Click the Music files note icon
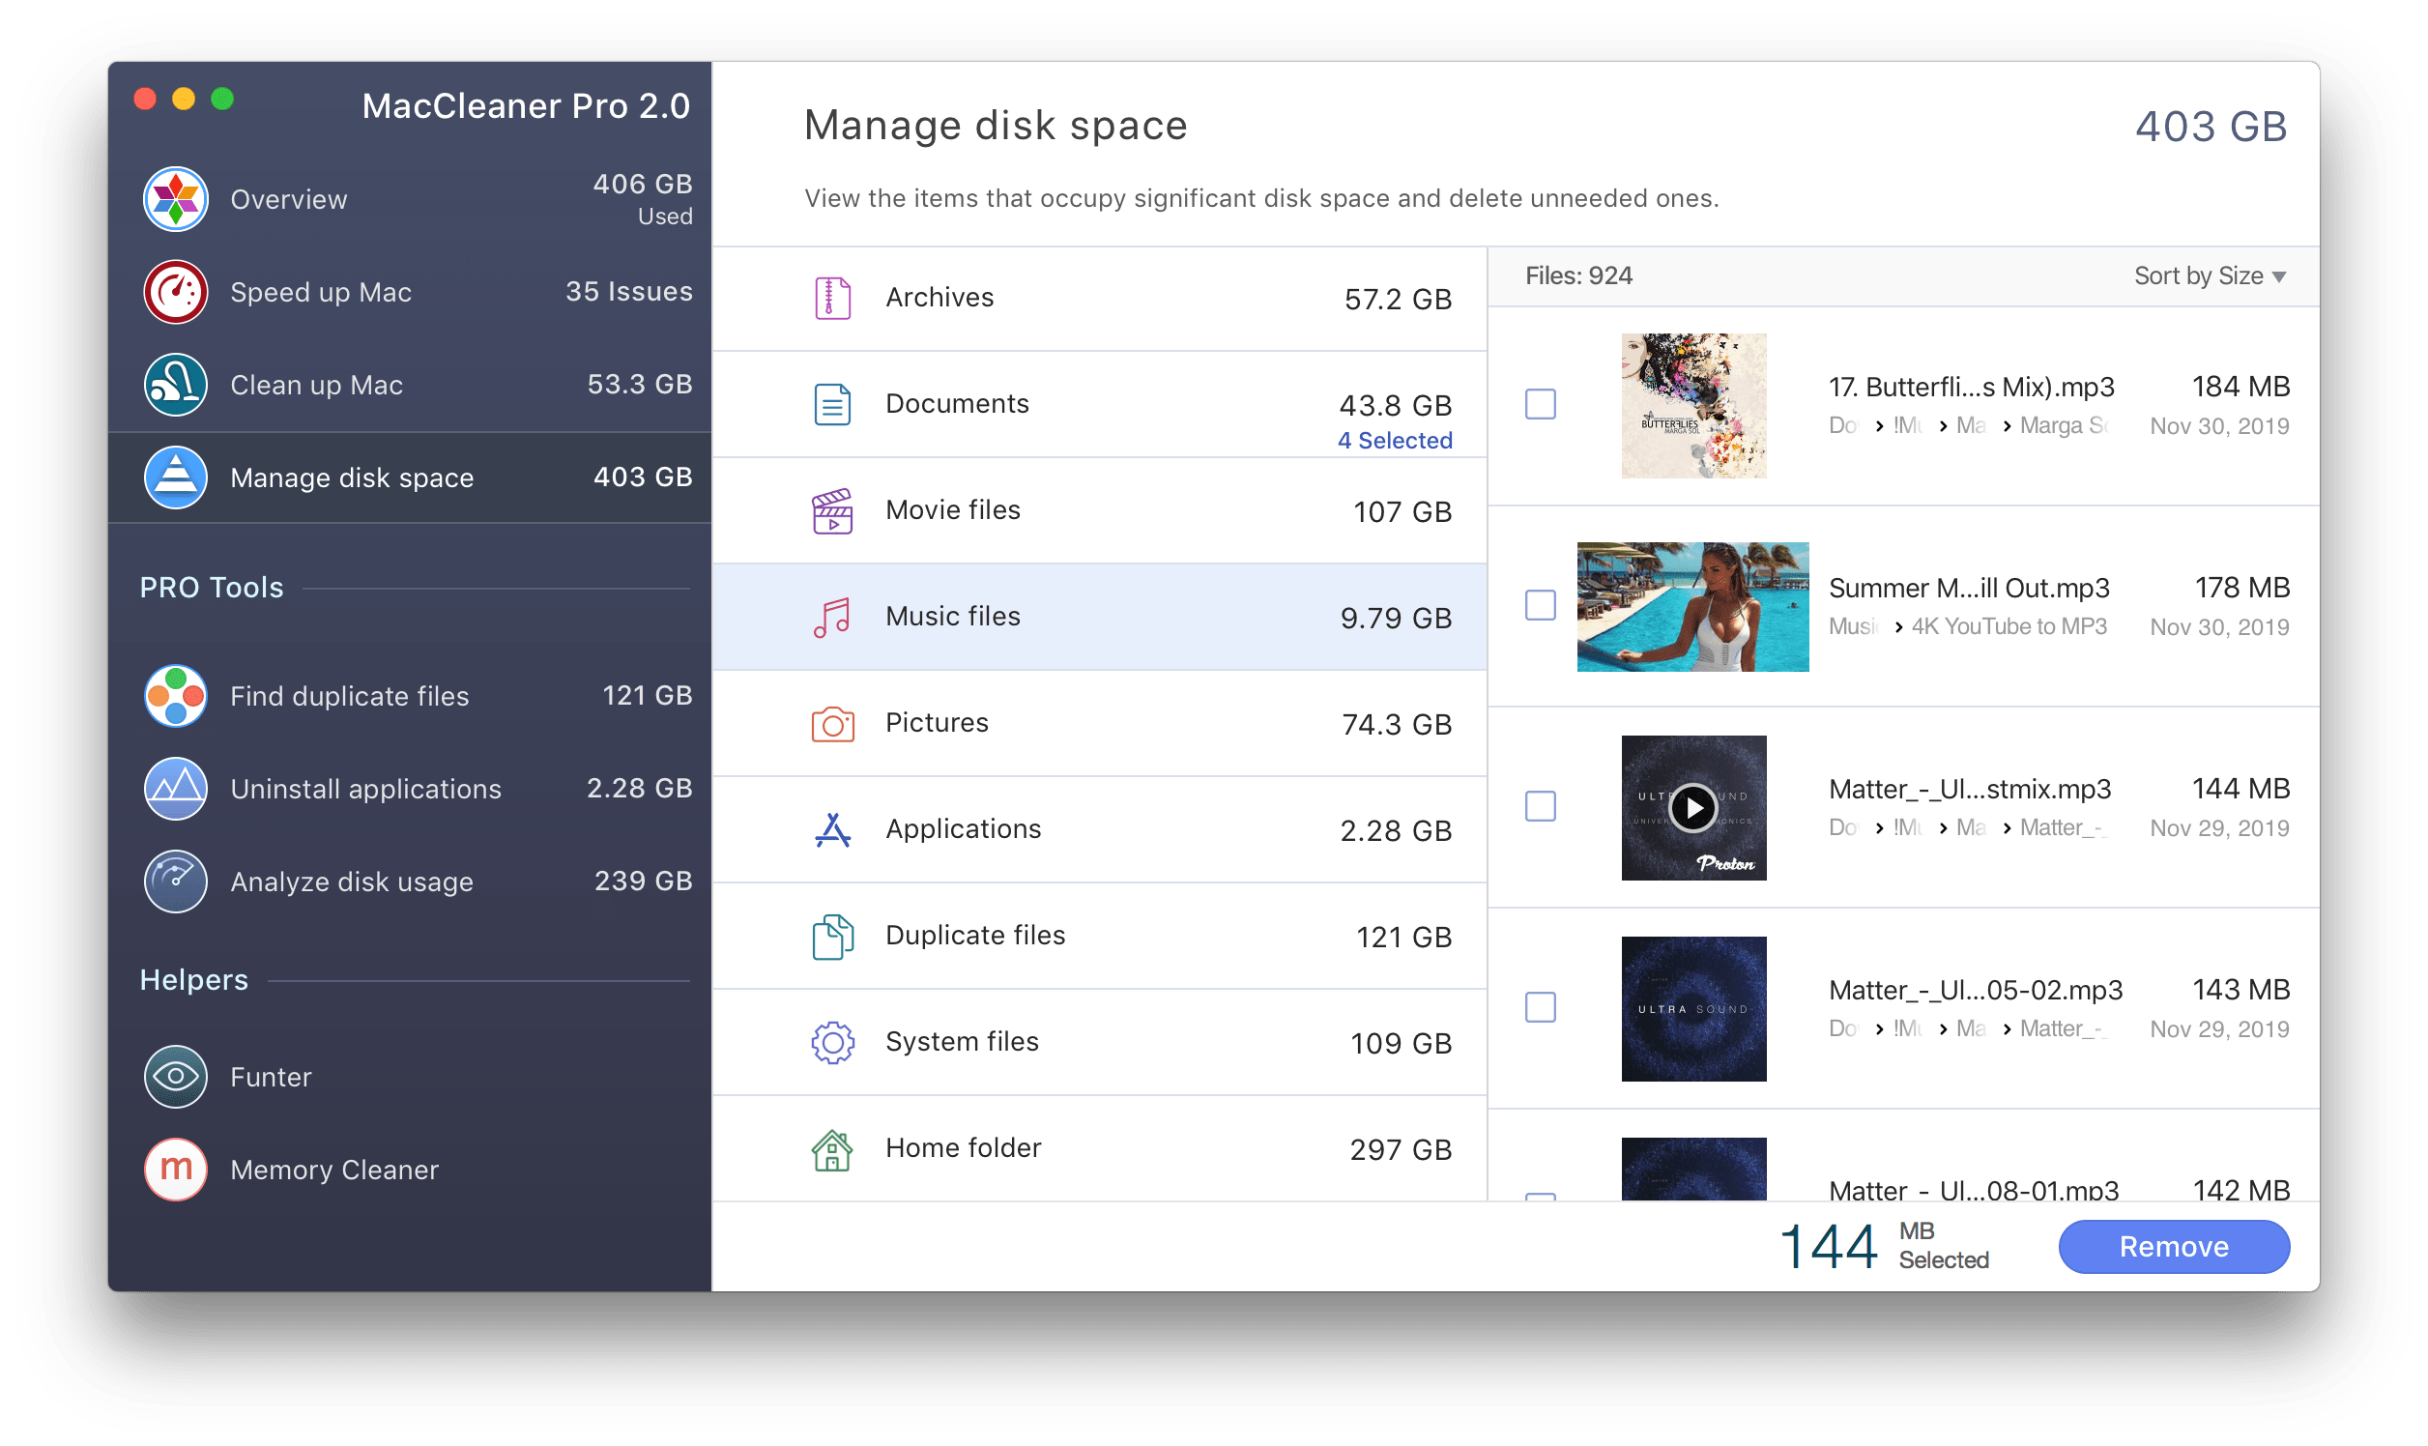Screen dimensions: 2428x1446 point(832,617)
